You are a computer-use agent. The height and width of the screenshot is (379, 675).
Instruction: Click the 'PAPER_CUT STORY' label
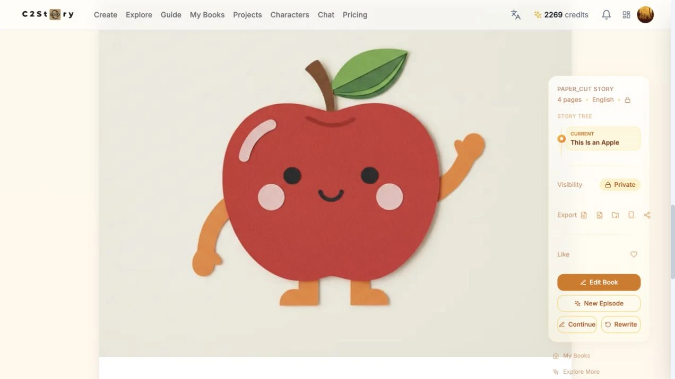(585, 89)
